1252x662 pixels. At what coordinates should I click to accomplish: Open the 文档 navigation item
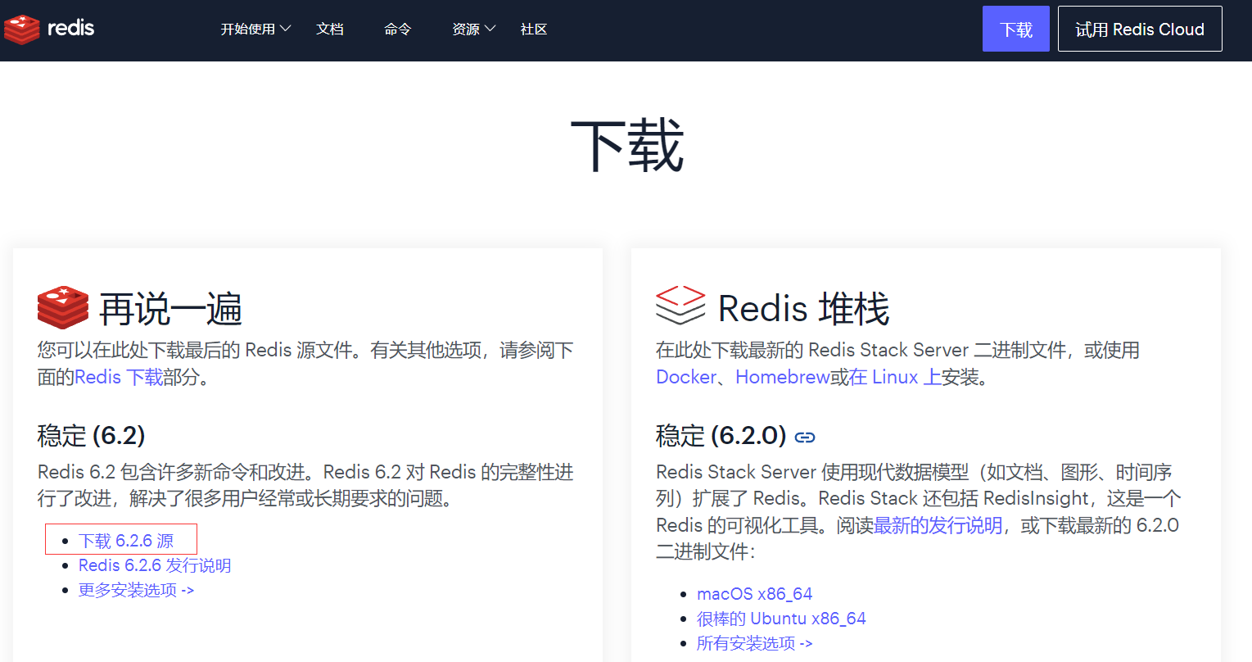[x=330, y=29]
